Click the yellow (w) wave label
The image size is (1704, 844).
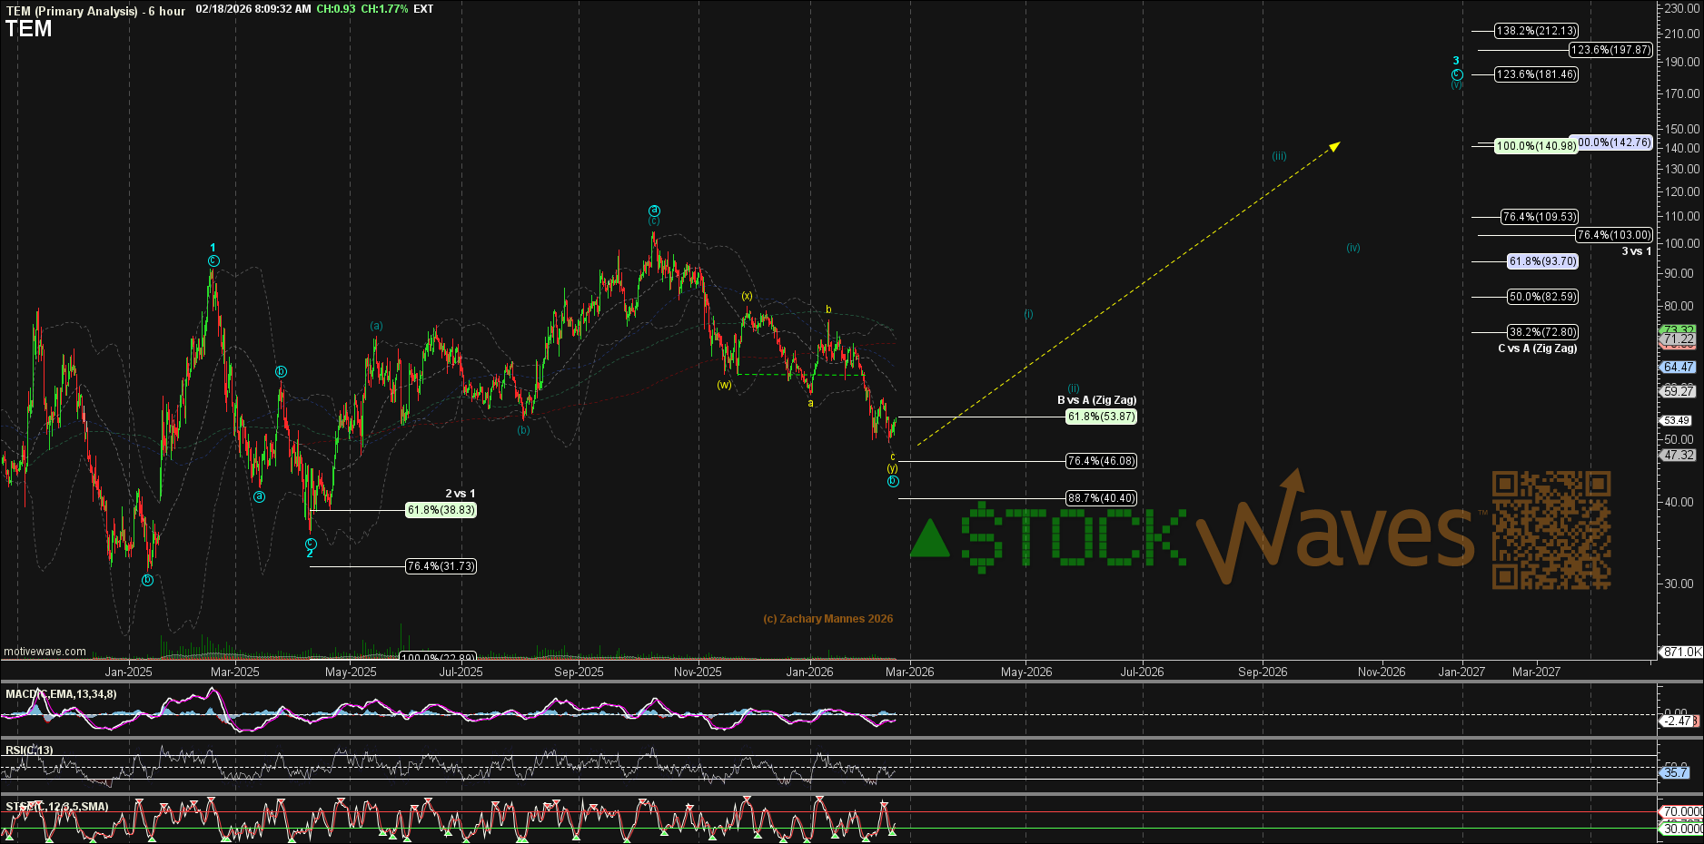724,385
